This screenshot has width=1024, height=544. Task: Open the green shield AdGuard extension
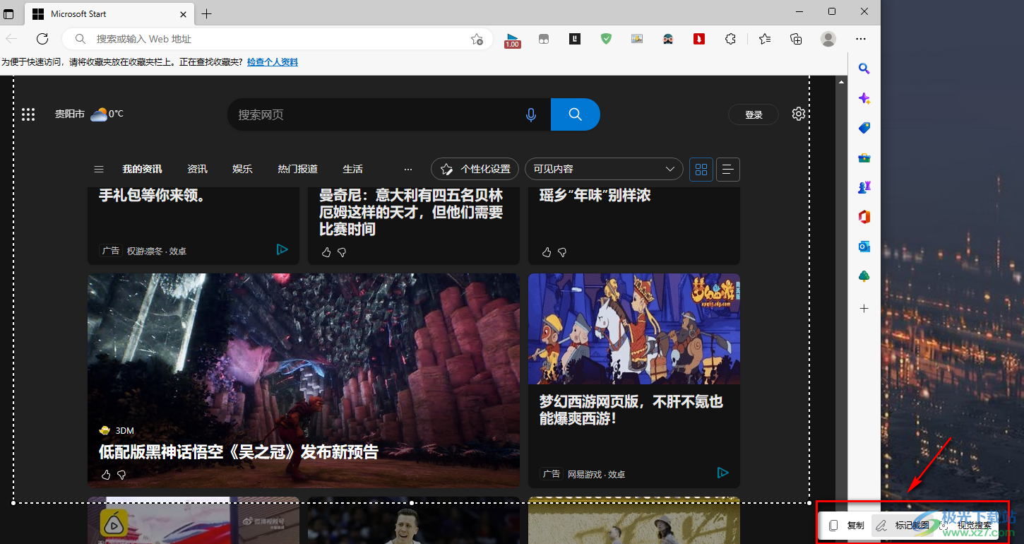coord(606,39)
